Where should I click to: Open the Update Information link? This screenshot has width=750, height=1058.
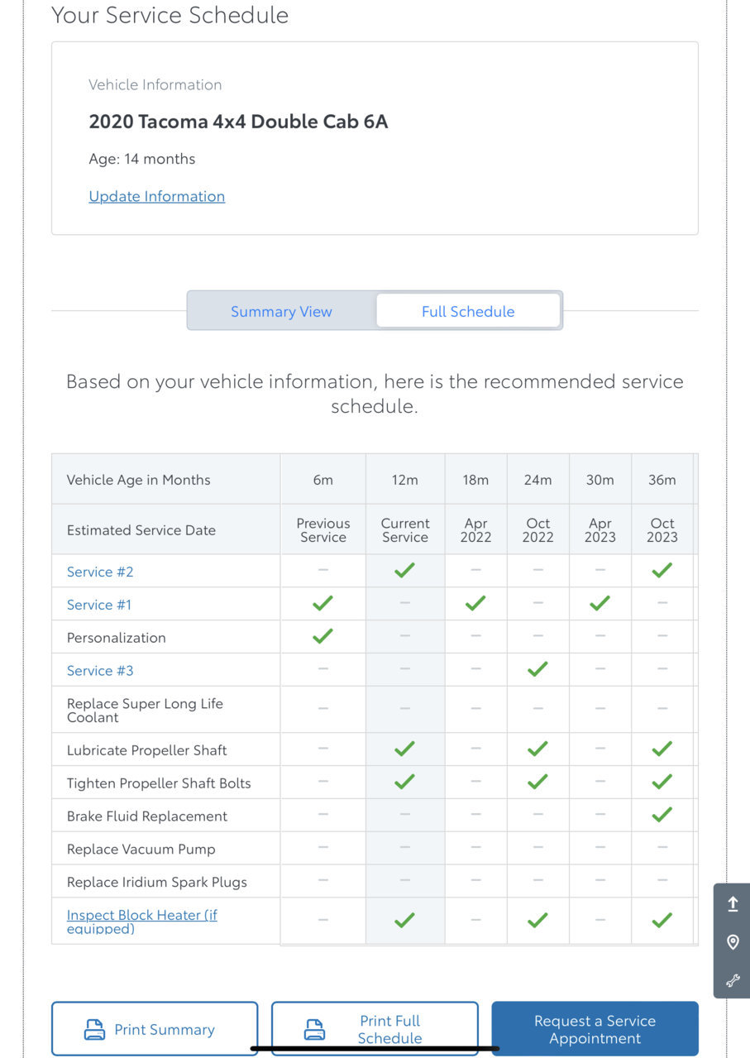pos(157,196)
